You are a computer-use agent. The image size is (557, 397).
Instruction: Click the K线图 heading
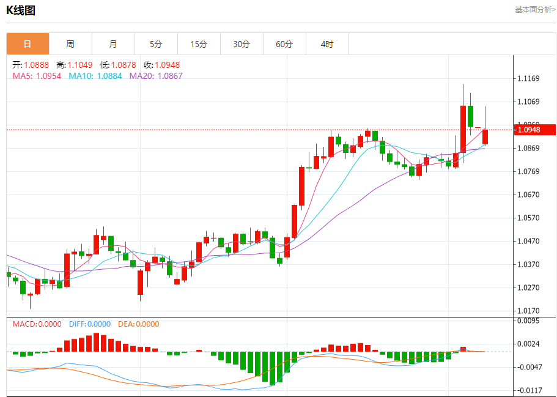(21, 10)
